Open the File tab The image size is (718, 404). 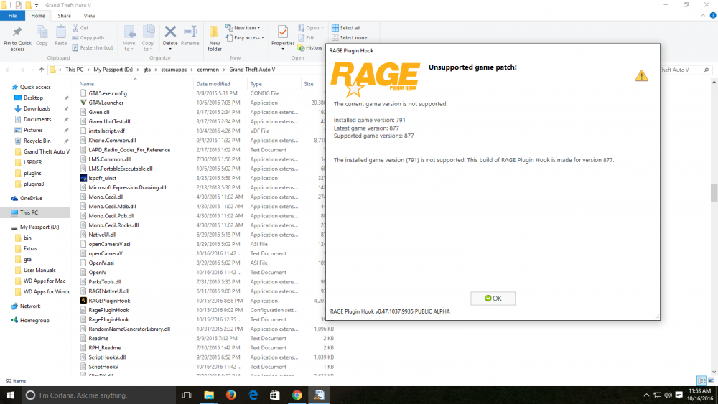pyautogui.click(x=12, y=16)
